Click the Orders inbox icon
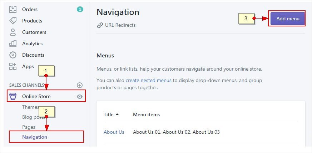 click(x=13, y=9)
